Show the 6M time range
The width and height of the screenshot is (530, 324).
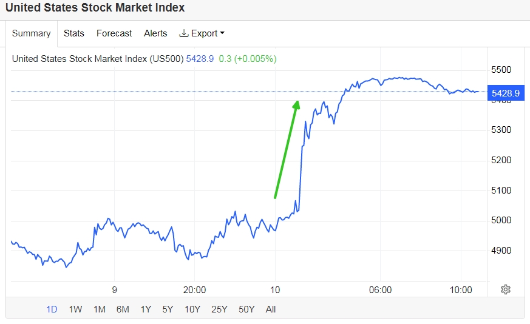point(123,309)
